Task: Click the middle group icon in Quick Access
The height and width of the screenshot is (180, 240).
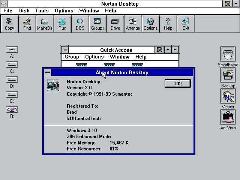Action: tap(109, 65)
